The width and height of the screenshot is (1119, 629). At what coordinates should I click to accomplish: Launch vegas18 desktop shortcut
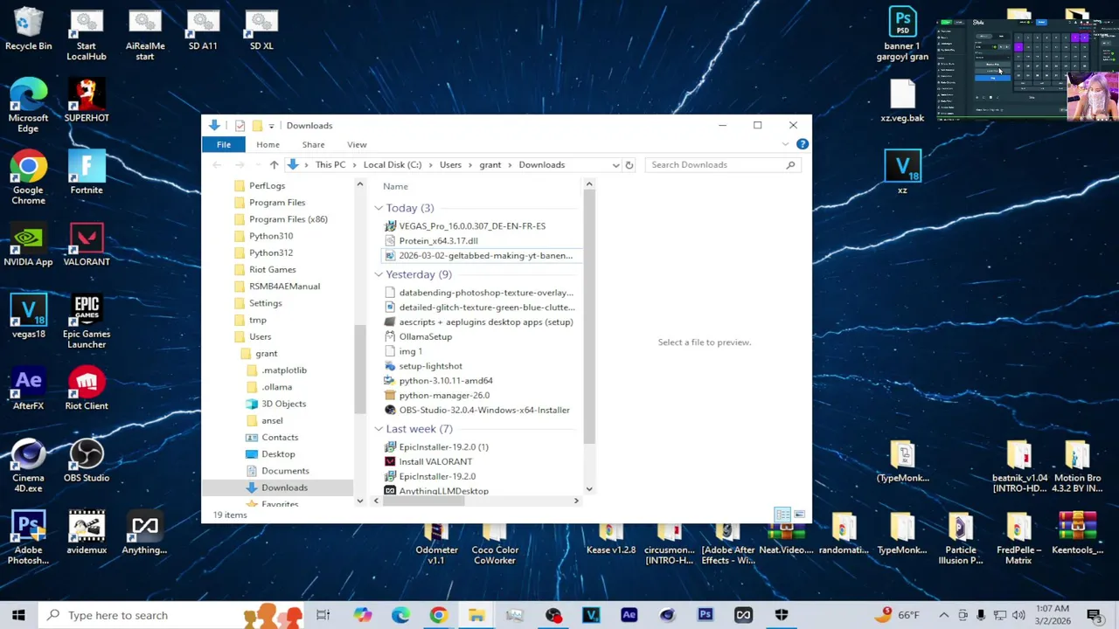click(x=28, y=316)
